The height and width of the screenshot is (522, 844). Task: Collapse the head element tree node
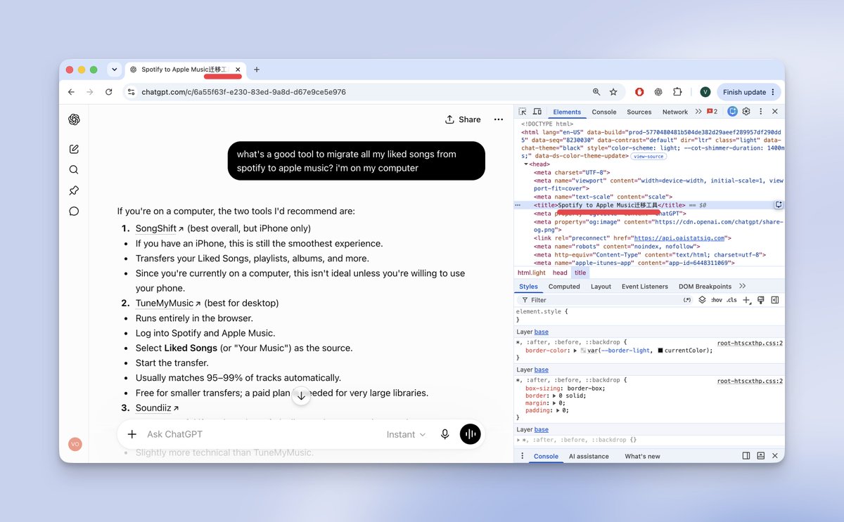click(526, 164)
